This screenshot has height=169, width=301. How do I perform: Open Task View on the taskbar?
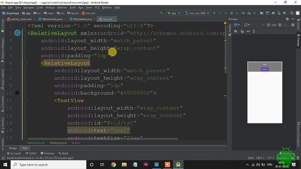tap(102, 165)
